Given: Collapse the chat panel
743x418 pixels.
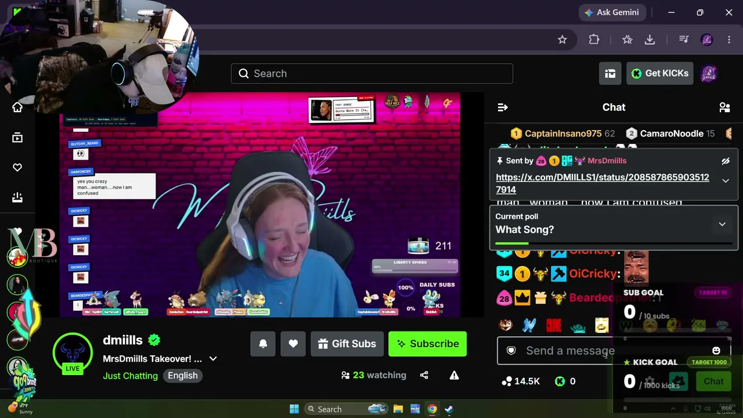Looking at the screenshot, I should click(x=503, y=107).
